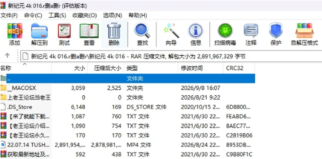Screen dimensions: 322x159
Task: Show archive Info (信息) icon
Action: (196, 31)
